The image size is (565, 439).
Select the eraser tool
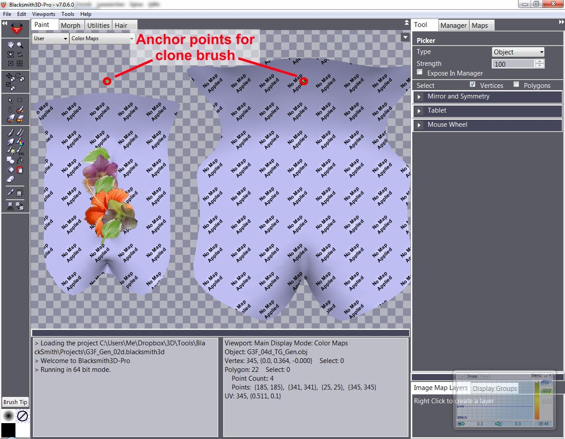click(11, 179)
